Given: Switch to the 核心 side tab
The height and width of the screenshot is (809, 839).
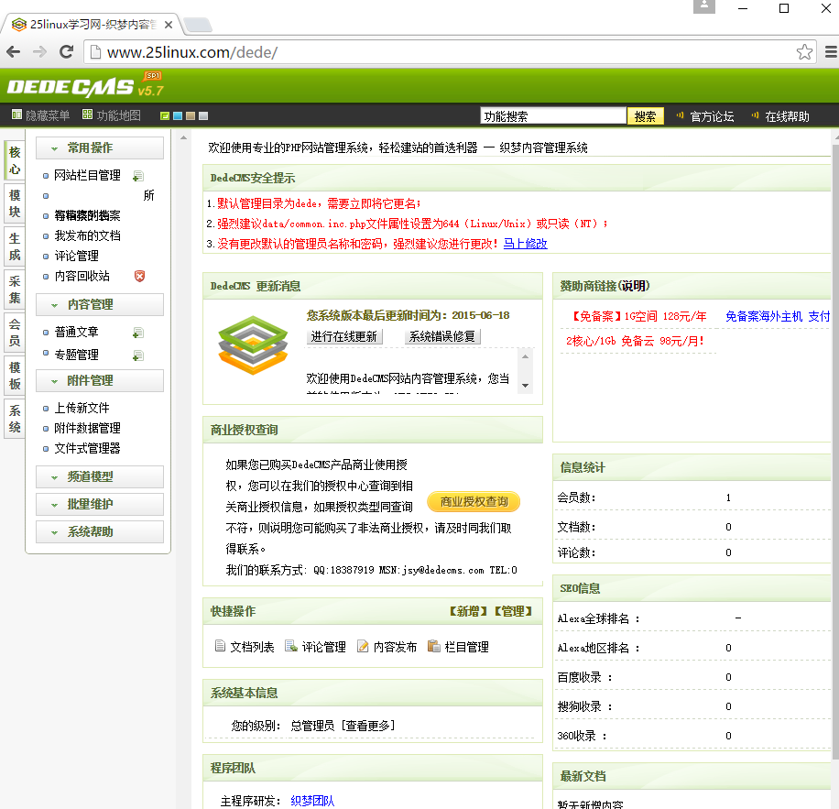Looking at the screenshot, I should click(15, 160).
